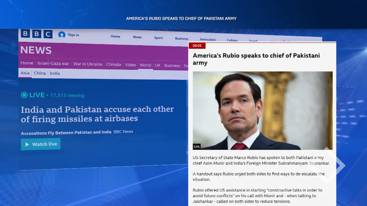The width and height of the screenshot is (367, 206).
Task: Click the Sign in profile icon
Action: 62,35
